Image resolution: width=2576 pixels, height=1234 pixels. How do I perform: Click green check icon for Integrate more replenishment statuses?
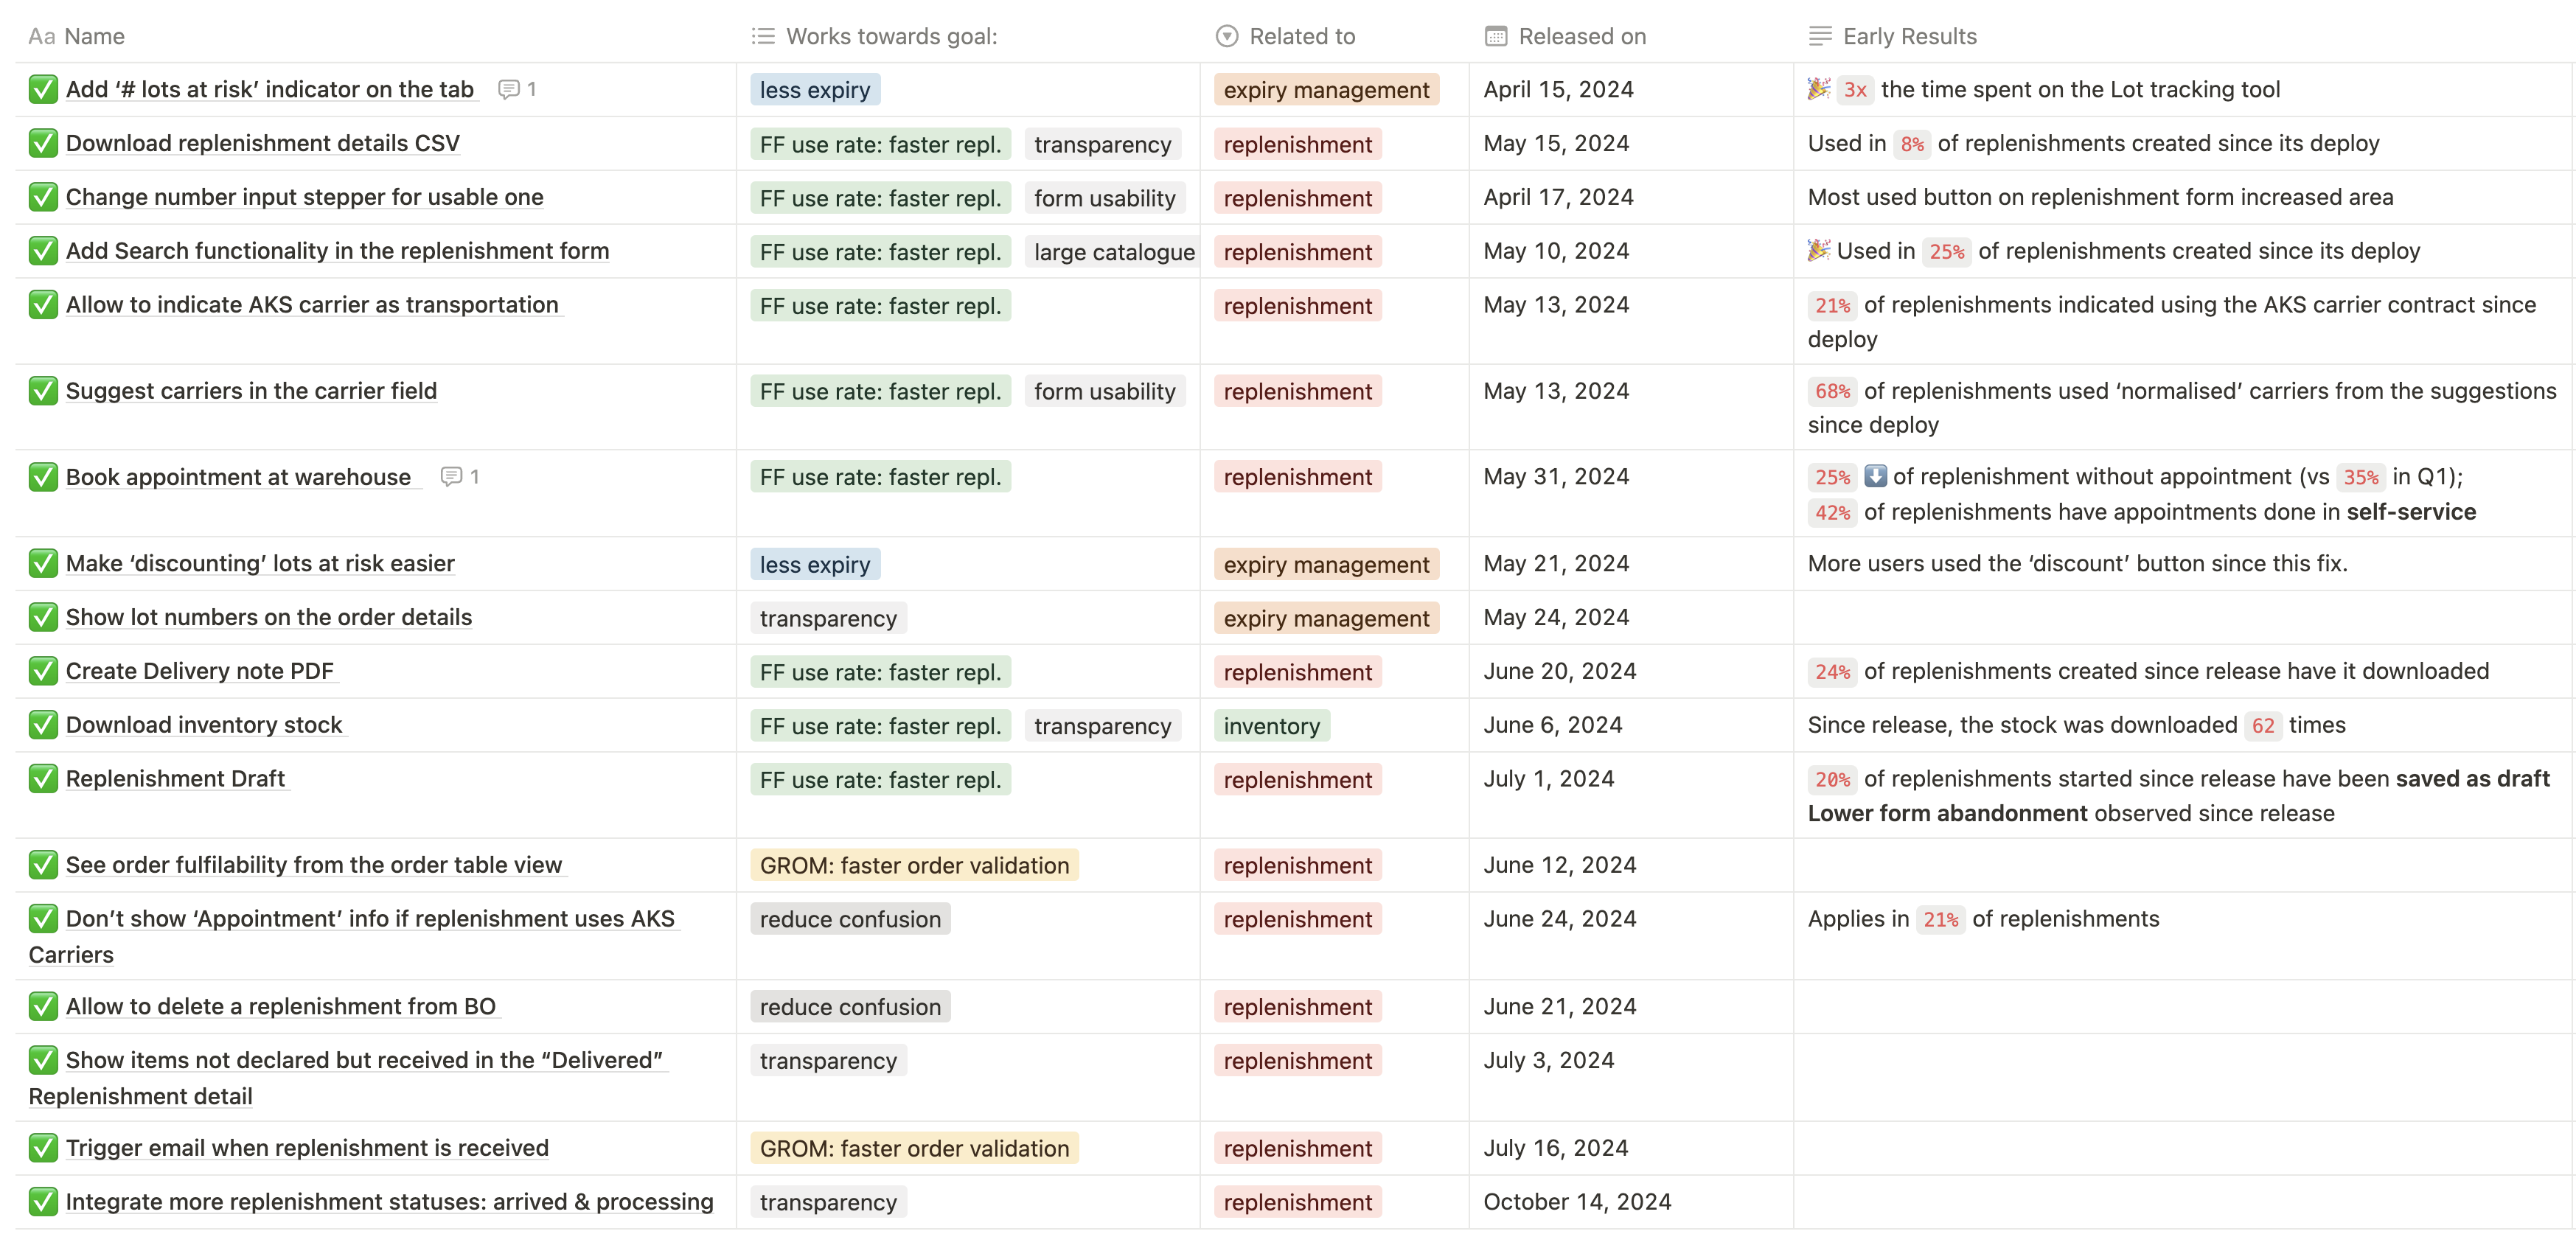[x=43, y=1202]
